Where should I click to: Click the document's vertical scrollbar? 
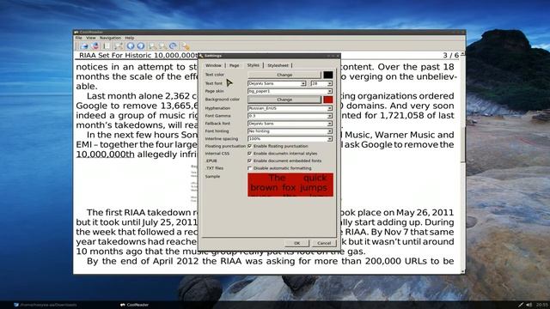coord(462,163)
